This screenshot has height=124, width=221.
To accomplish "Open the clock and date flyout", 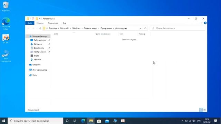I will [x=207, y=121].
